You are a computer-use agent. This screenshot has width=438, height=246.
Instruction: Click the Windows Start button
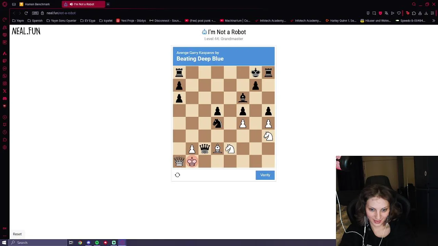tap(4, 243)
